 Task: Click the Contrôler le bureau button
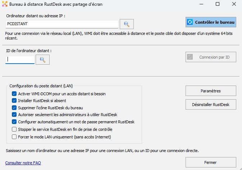click(x=211, y=22)
